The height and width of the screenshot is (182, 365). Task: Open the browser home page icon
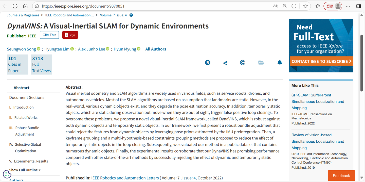pos(25,6)
